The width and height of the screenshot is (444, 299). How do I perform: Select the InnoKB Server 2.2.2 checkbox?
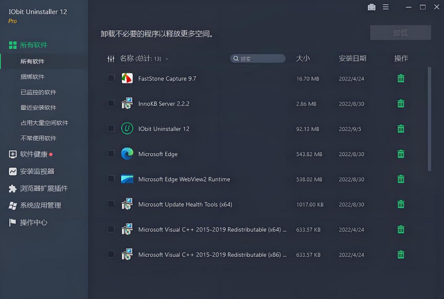coord(111,103)
